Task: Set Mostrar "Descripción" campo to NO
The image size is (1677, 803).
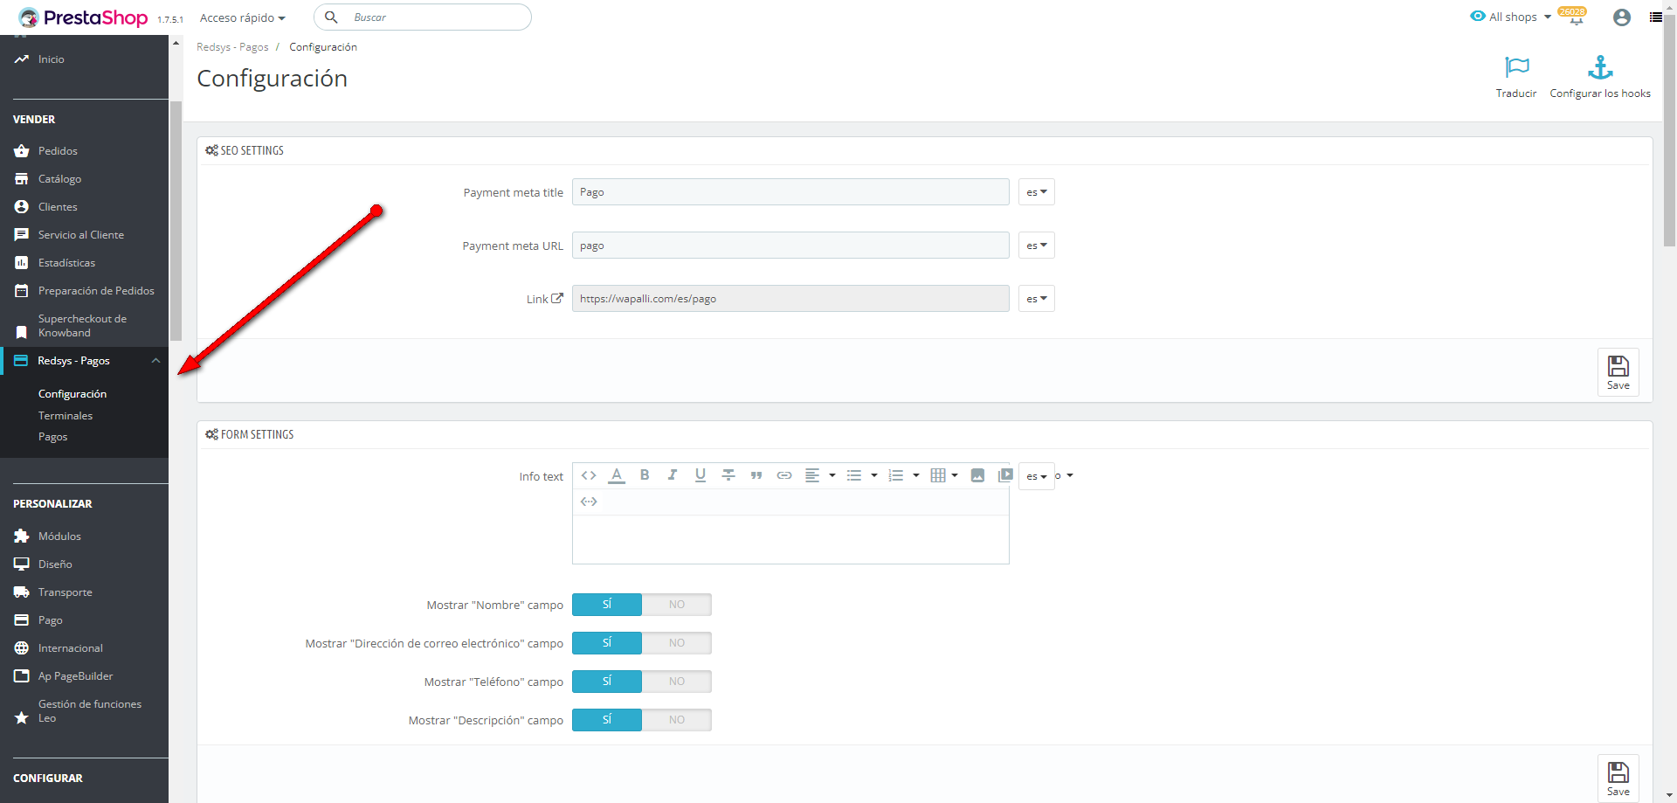Action: coord(677,720)
